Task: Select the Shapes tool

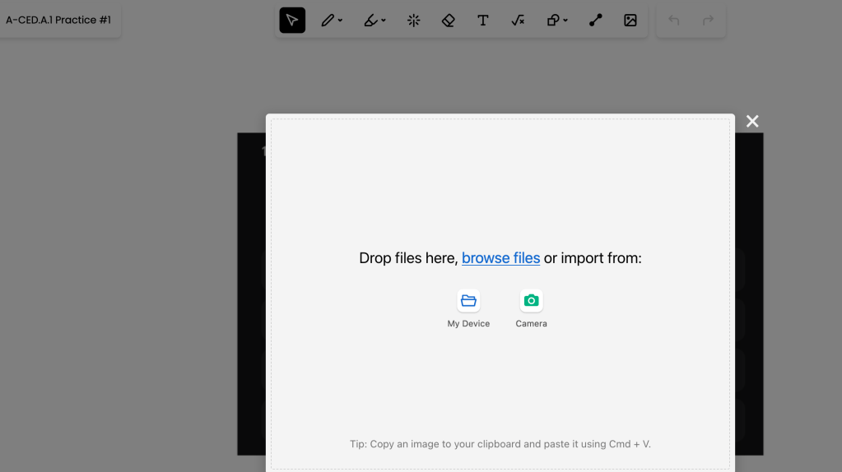Action: (x=554, y=21)
